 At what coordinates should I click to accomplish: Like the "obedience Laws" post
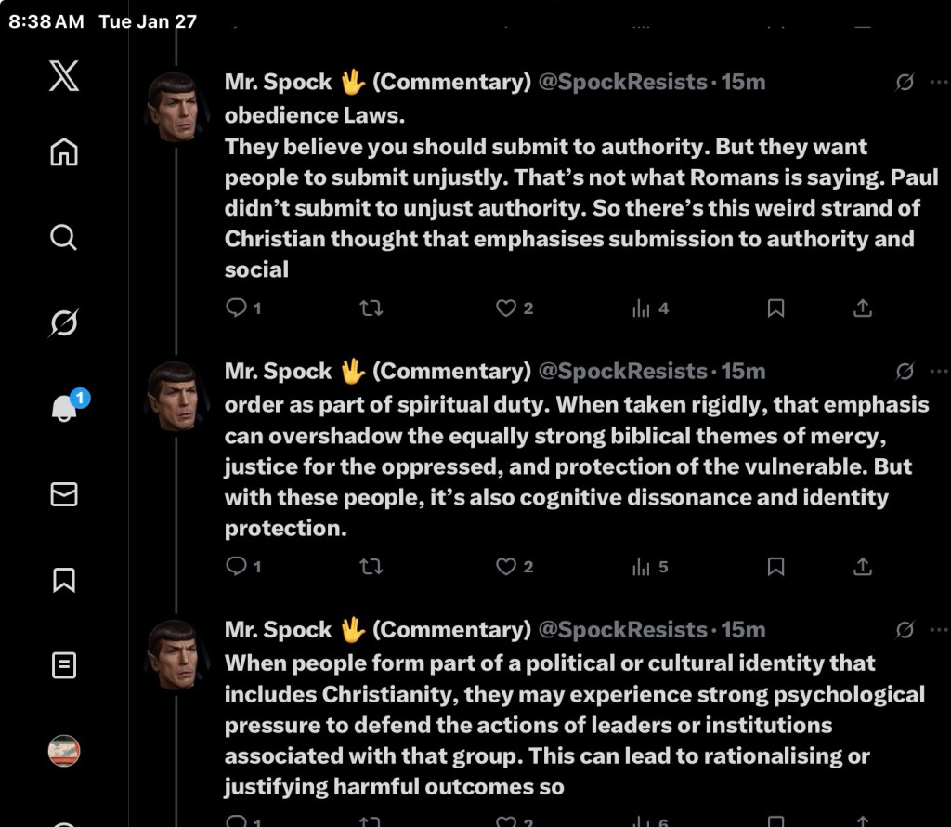click(506, 308)
